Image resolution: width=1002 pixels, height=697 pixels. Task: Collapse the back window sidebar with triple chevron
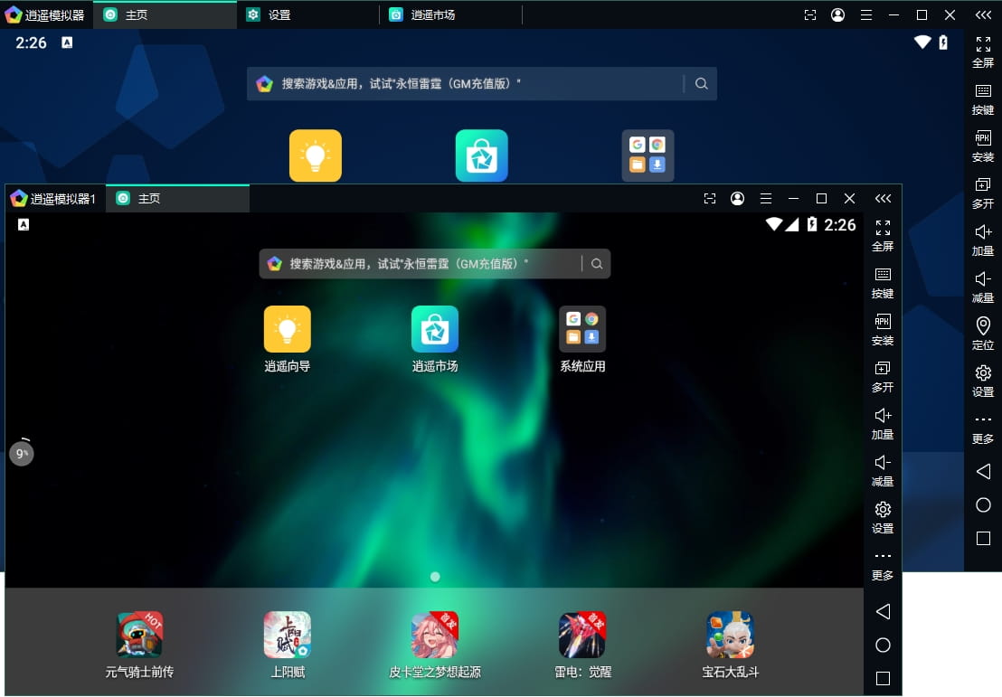pyautogui.click(x=983, y=14)
